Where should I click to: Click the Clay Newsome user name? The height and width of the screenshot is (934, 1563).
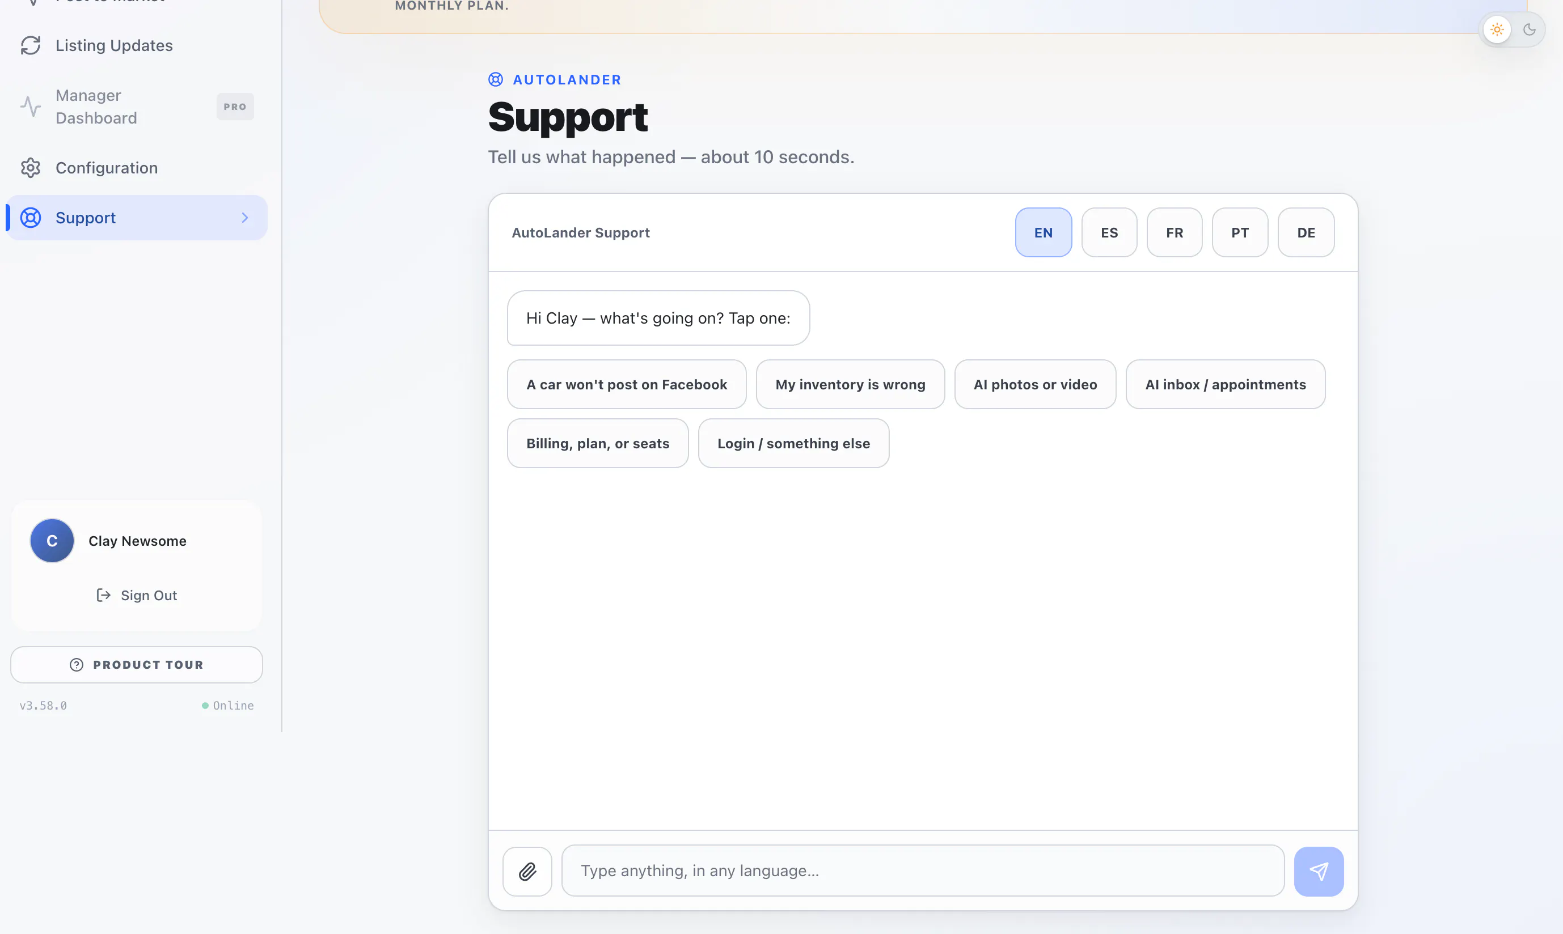[137, 541]
